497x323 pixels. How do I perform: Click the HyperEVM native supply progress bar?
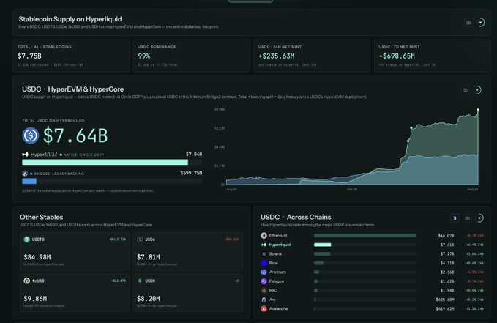click(x=112, y=162)
